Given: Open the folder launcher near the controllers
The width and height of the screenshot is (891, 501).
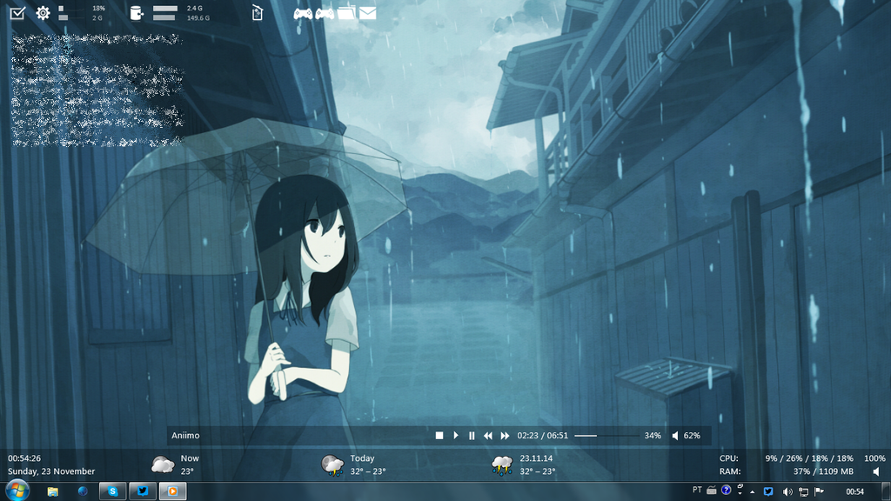Looking at the screenshot, I should click(x=347, y=13).
